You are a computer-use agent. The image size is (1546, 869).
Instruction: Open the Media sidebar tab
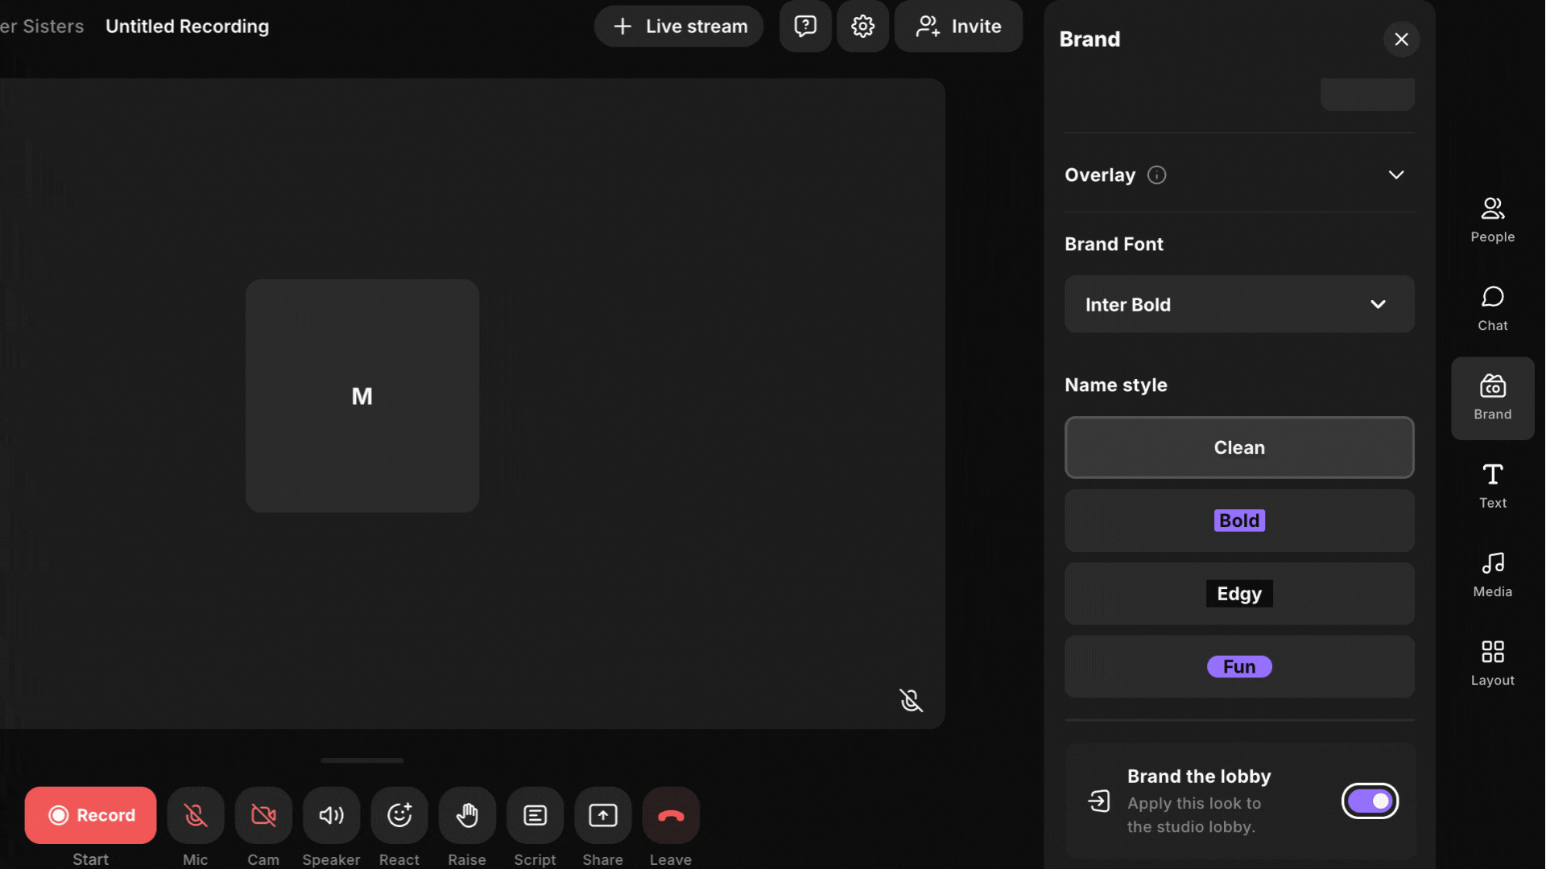tap(1492, 574)
